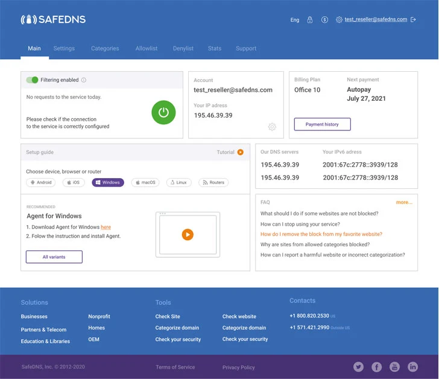
Task: Open the LinkedIn social icon
Action: [x=412, y=367]
